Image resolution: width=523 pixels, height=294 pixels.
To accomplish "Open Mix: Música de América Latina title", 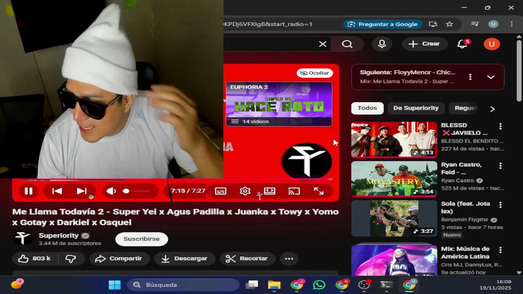I will [x=465, y=253].
